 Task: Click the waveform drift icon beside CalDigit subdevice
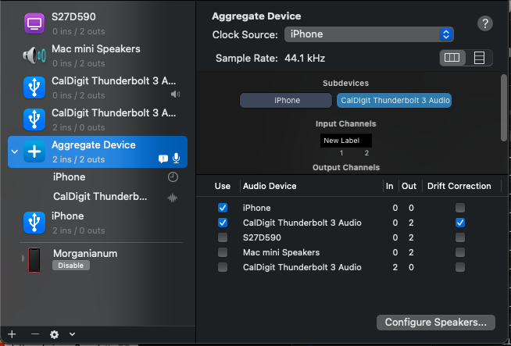(x=173, y=198)
